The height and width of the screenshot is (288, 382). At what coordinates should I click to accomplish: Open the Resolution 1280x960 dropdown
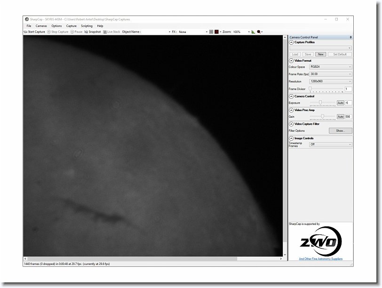point(330,81)
